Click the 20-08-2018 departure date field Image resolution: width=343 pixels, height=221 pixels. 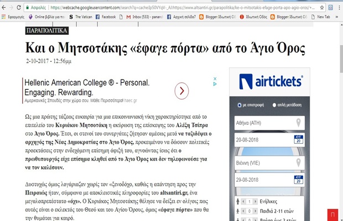[269, 140]
